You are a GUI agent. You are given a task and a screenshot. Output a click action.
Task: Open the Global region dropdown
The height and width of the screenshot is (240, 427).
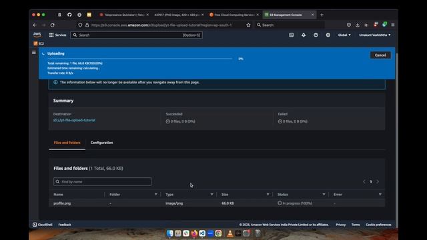coord(344,35)
